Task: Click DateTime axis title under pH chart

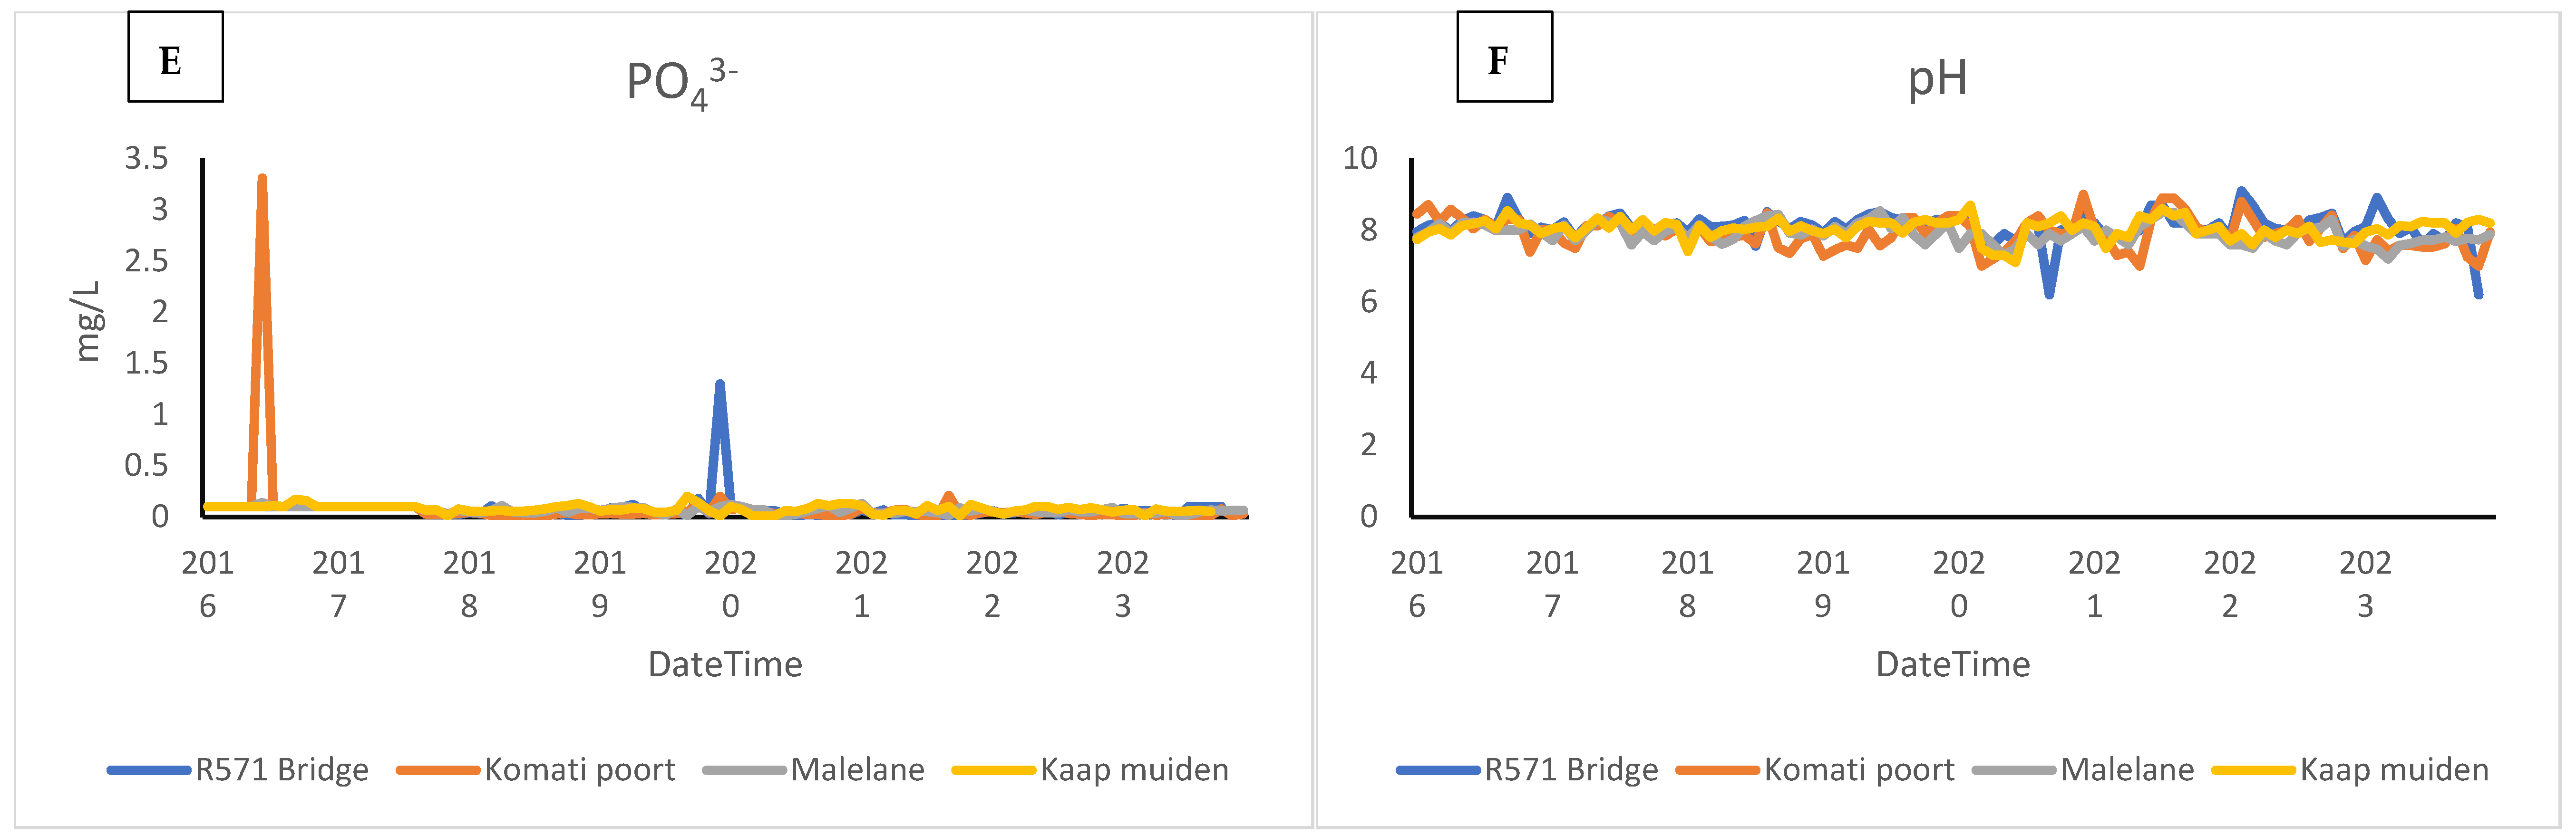Action: coord(1952,664)
